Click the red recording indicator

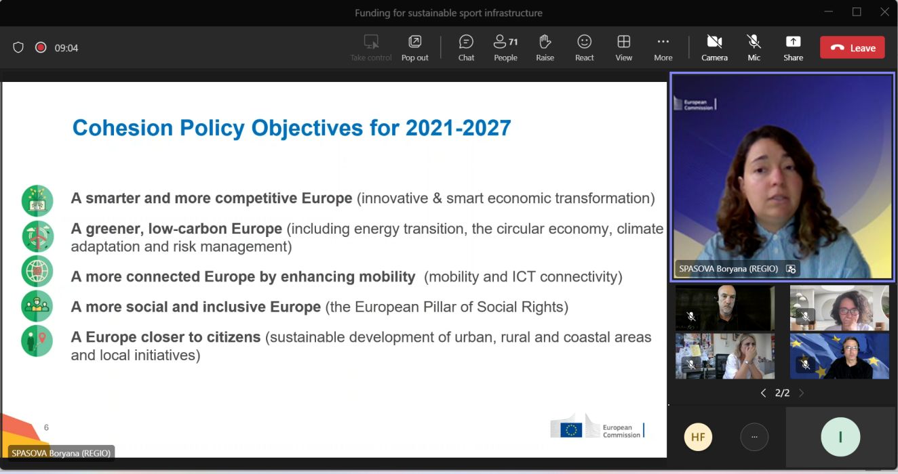[41, 47]
